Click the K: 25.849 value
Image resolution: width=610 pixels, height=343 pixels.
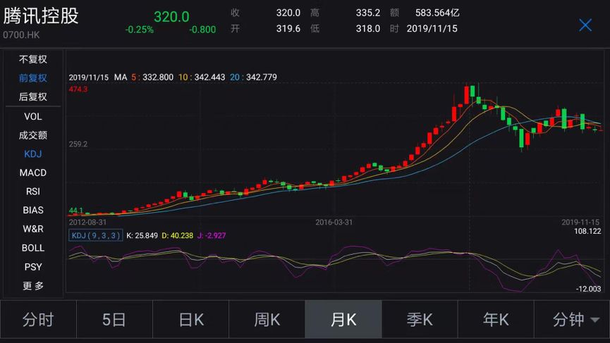click(142, 235)
